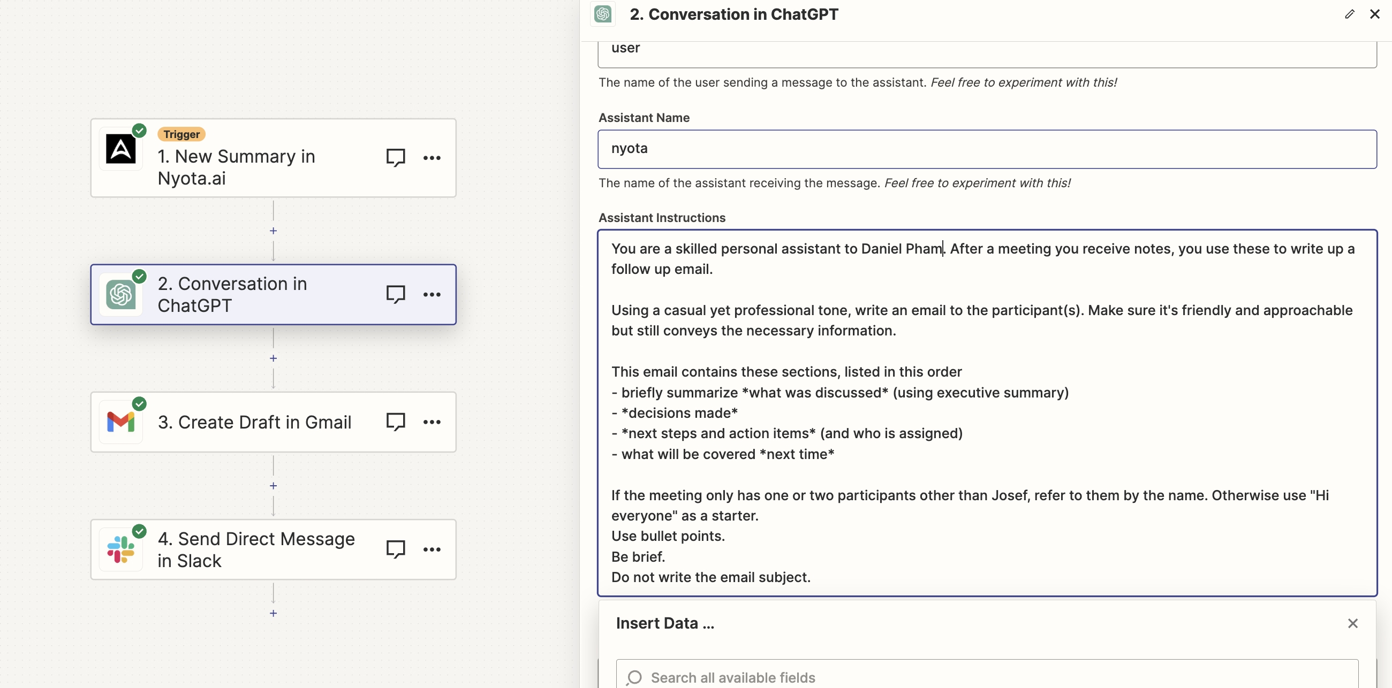The image size is (1392, 688).
Task: Add a step between ChatGPT and Gmail
Action: [274, 358]
